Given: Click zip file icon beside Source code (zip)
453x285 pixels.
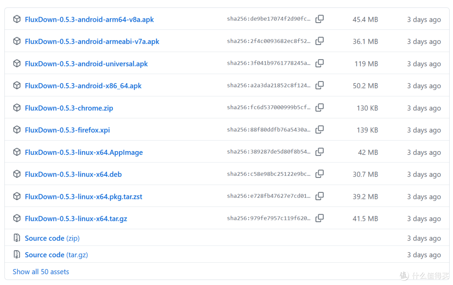Looking at the screenshot, I should coord(17,238).
